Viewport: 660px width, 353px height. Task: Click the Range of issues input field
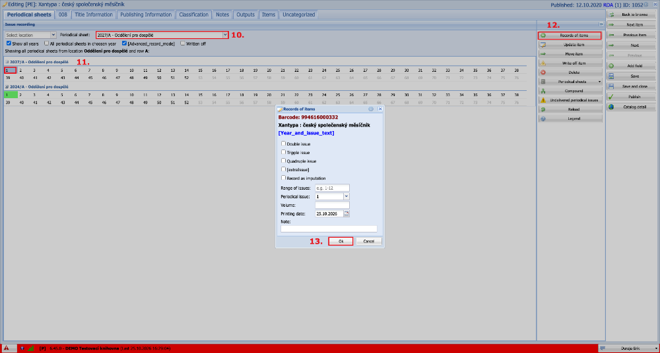click(x=333, y=188)
